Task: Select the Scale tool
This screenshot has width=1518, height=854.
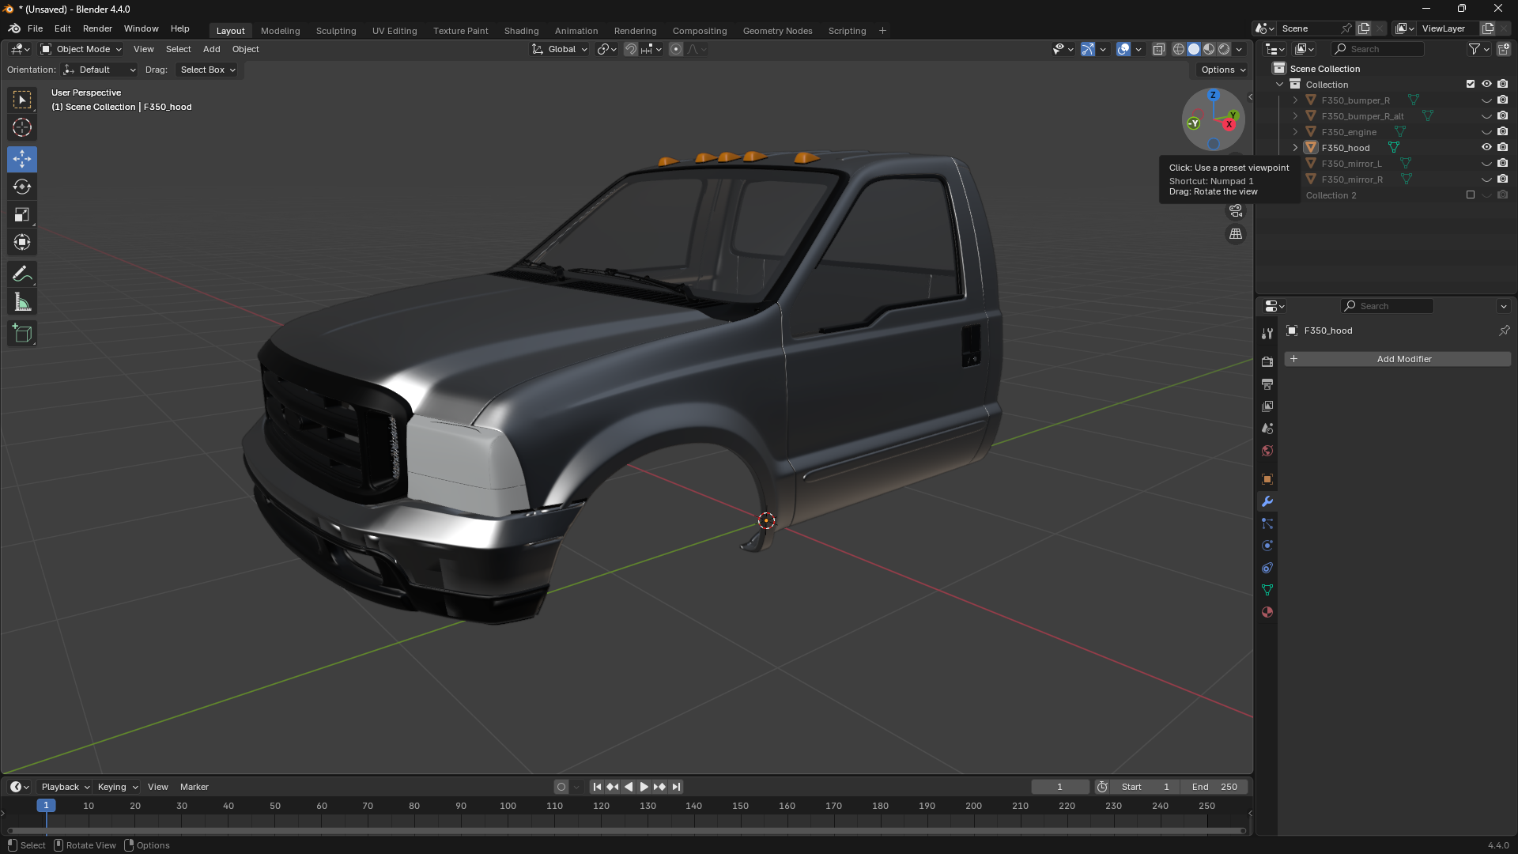Action: pyautogui.click(x=22, y=214)
